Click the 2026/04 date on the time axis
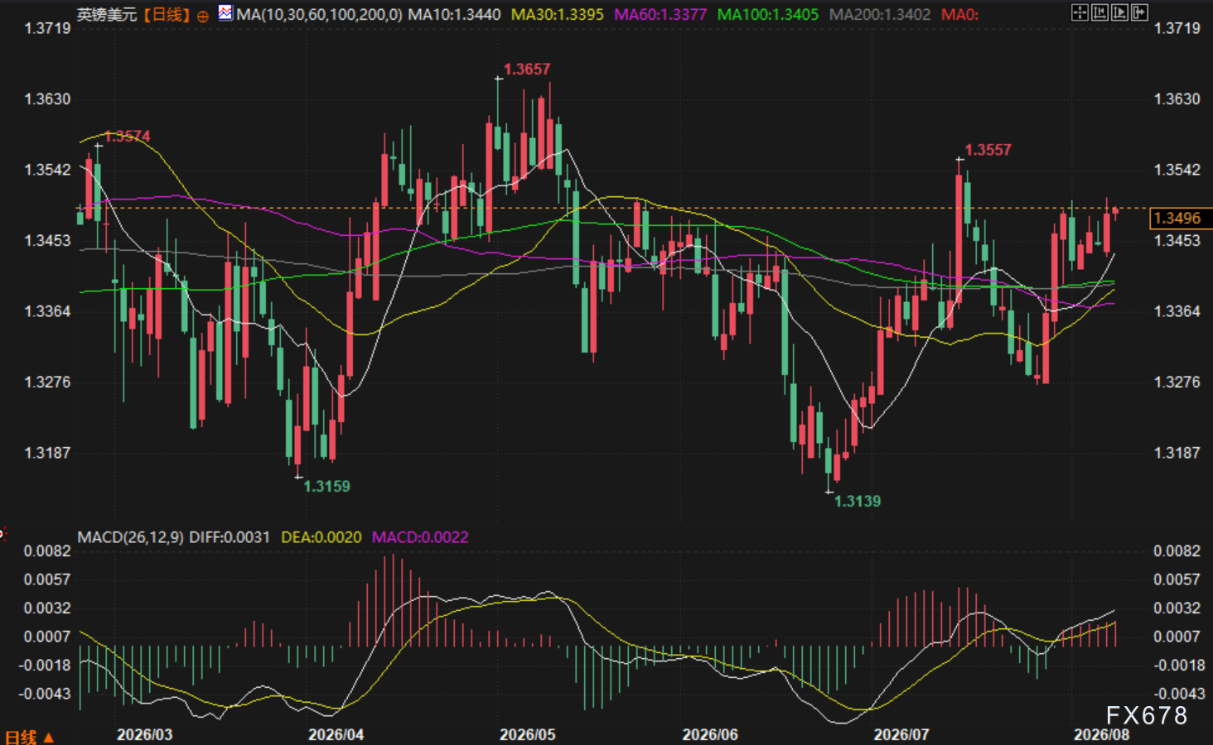Viewport: 1213px width, 745px height. point(336,735)
